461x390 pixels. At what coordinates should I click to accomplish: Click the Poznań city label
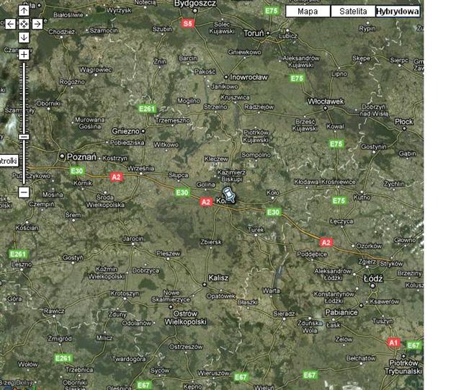[x=81, y=156]
